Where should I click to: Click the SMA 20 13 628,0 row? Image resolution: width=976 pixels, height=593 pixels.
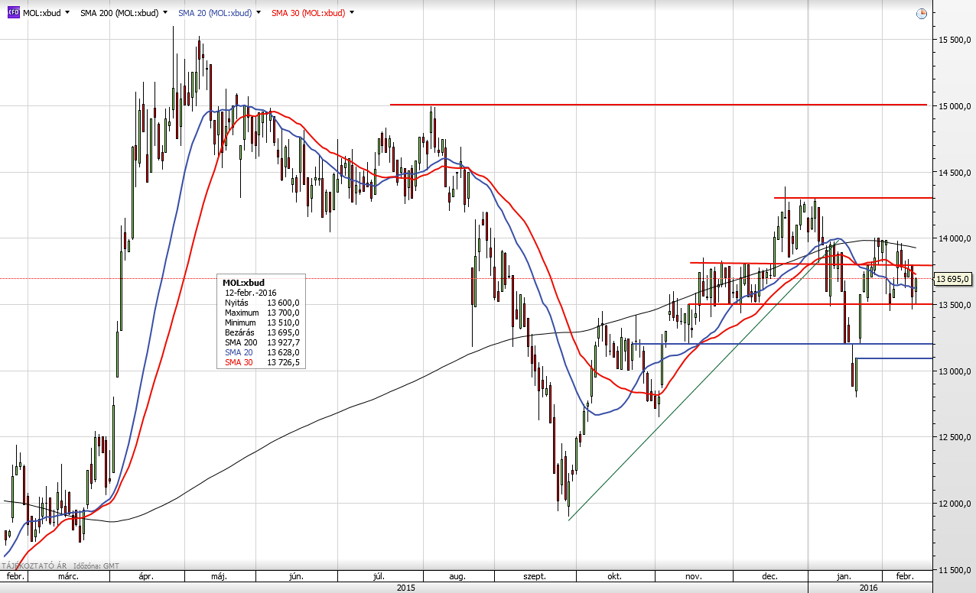click(262, 352)
